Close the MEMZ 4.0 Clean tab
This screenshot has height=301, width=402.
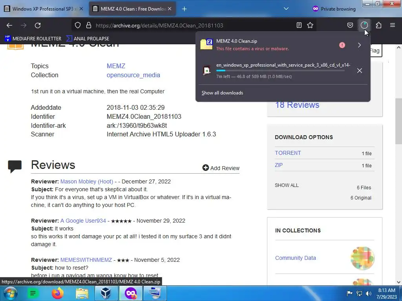point(170,9)
